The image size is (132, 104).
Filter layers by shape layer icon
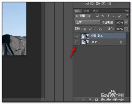[x=114, y=16]
